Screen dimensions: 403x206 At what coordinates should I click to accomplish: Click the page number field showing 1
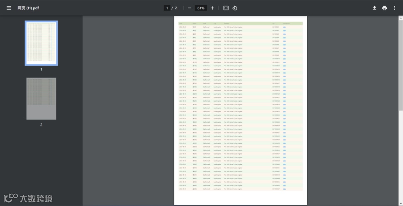tap(167, 8)
